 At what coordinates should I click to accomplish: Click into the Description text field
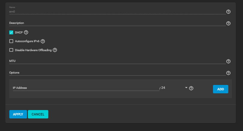pyautogui.click(x=117, y=23)
